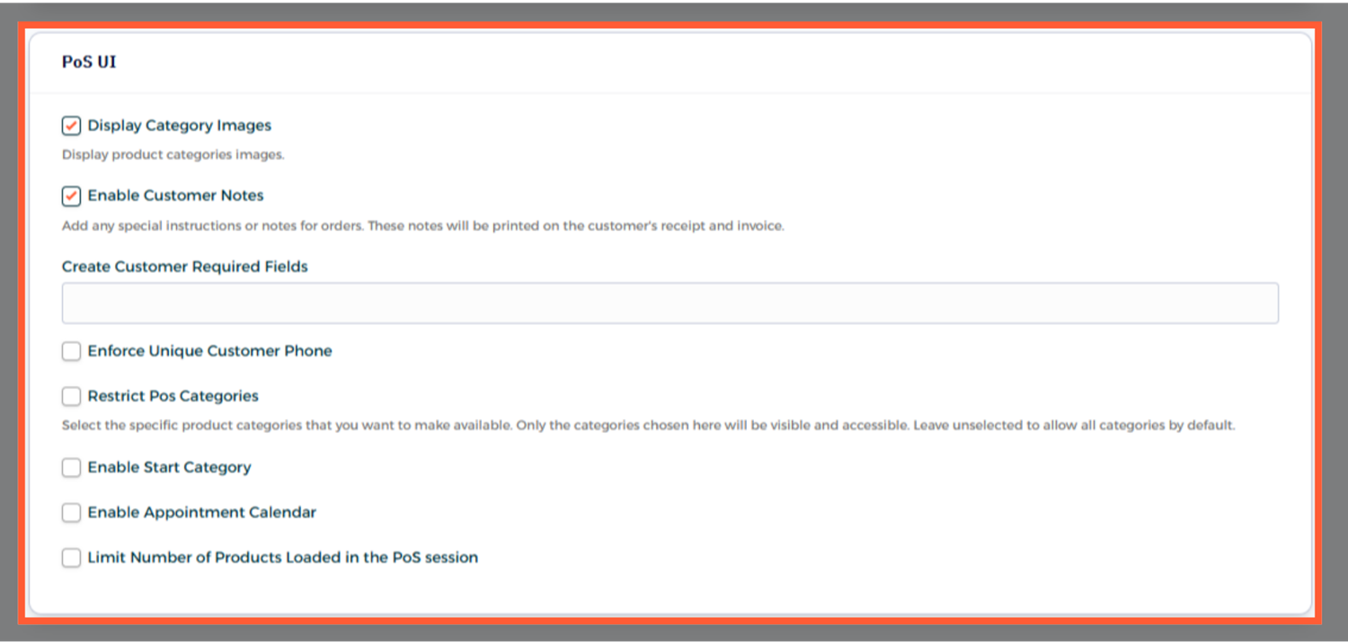Image resolution: width=1348 pixels, height=642 pixels.
Task: Click the "Enable Customer Notes" label text
Action: (x=175, y=196)
